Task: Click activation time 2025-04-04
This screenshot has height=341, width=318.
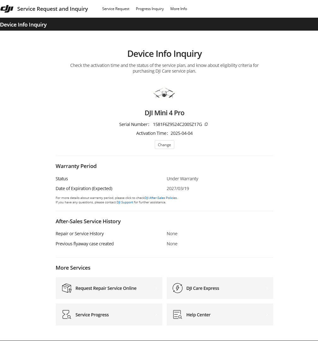Action: point(182,133)
